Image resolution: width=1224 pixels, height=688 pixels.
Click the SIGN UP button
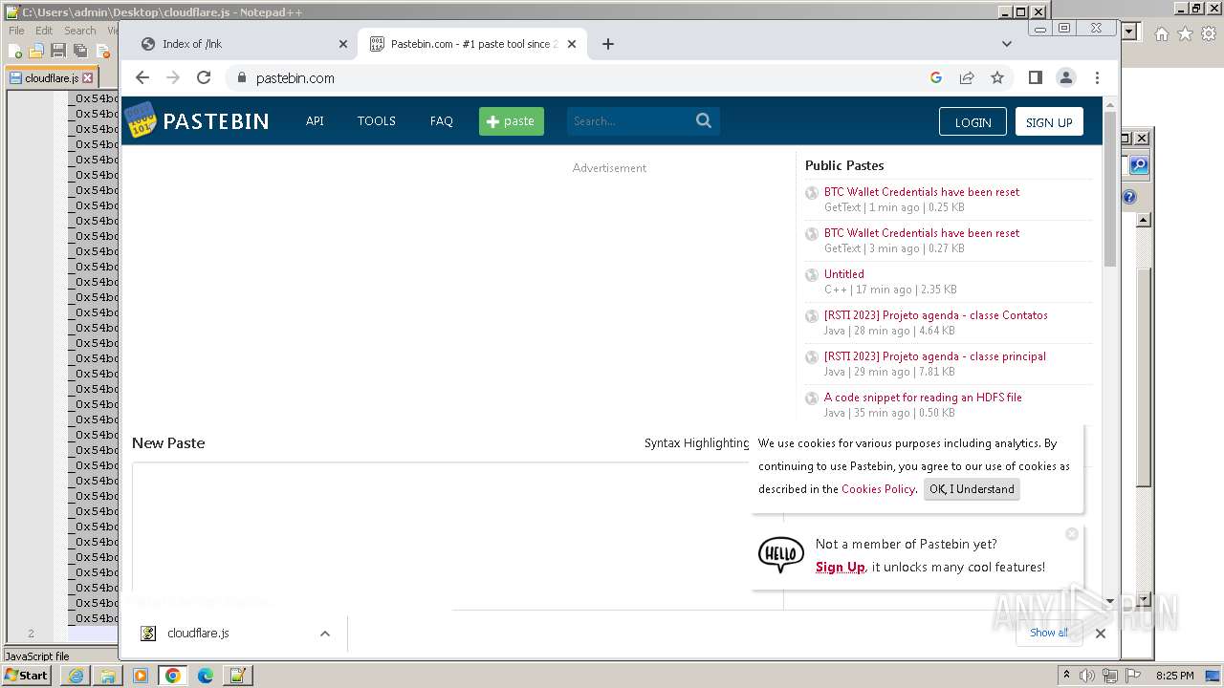pyautogui.click(x=1049, y=122)
